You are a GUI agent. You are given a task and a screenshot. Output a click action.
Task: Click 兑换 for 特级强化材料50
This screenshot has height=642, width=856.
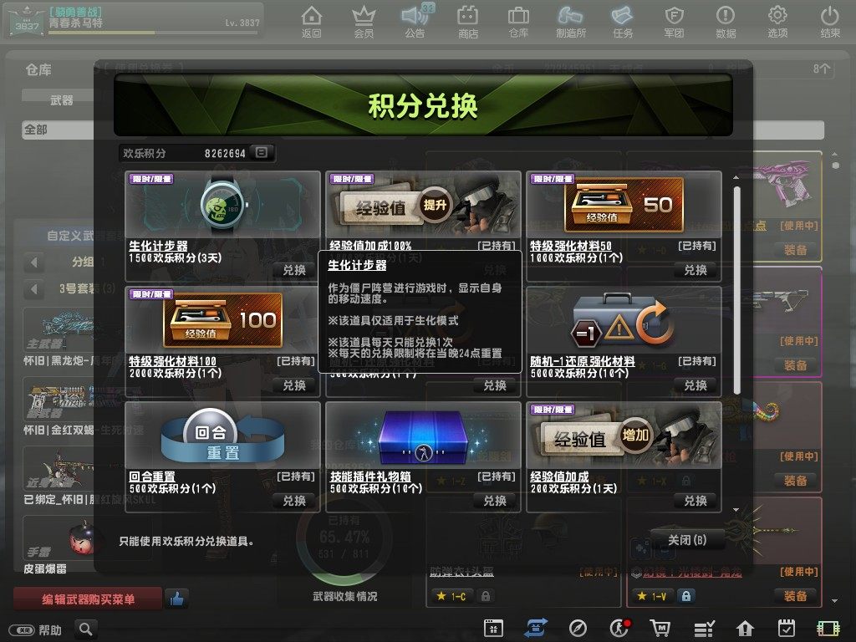[695, 270]
